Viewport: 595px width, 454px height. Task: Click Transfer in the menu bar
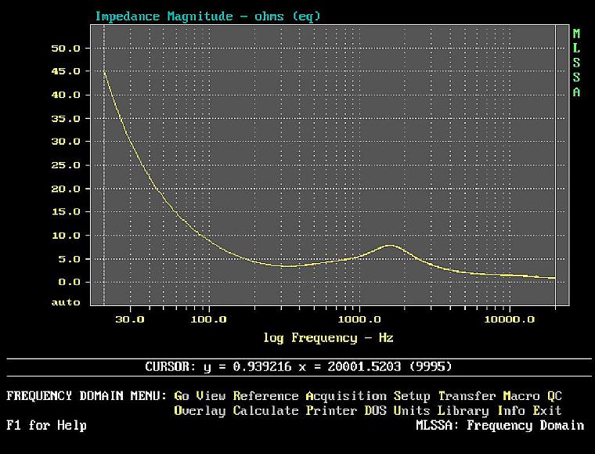(x=467, y=396)
